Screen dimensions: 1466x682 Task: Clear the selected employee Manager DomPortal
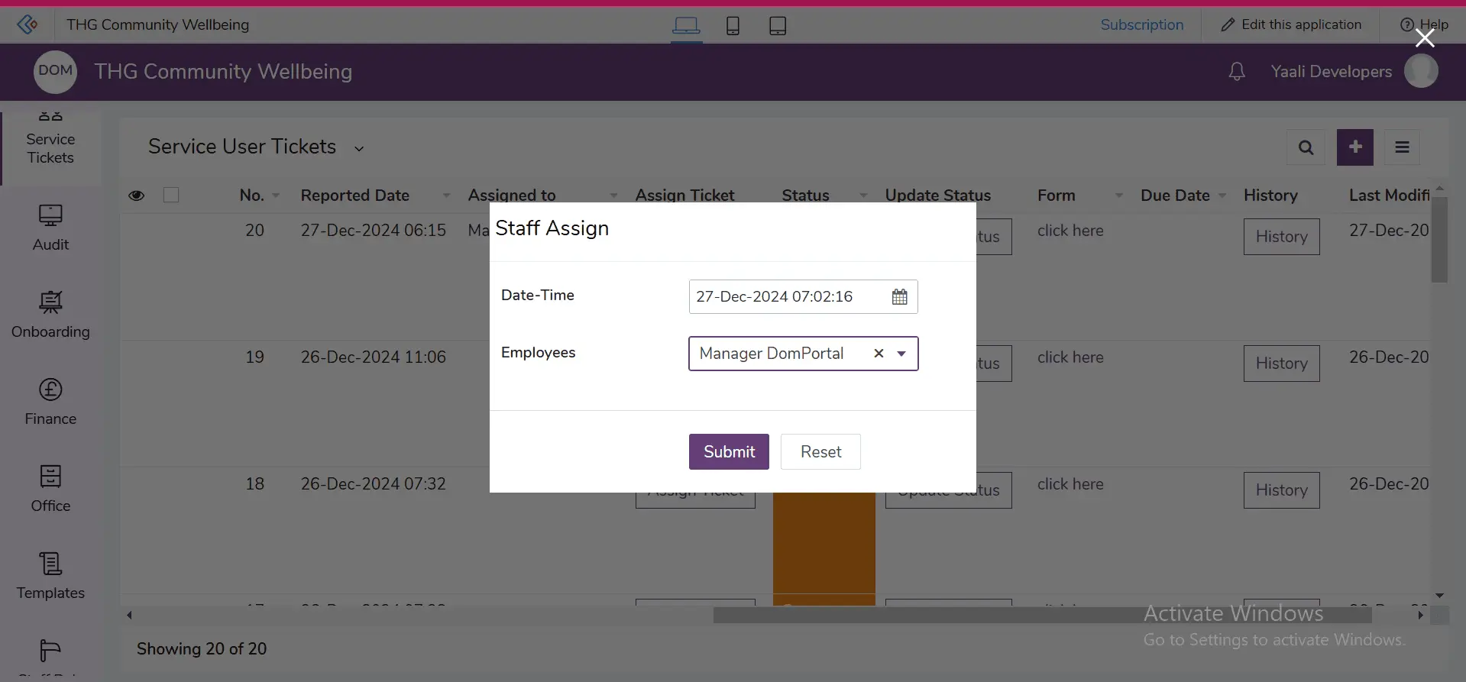tap(879, 353)
